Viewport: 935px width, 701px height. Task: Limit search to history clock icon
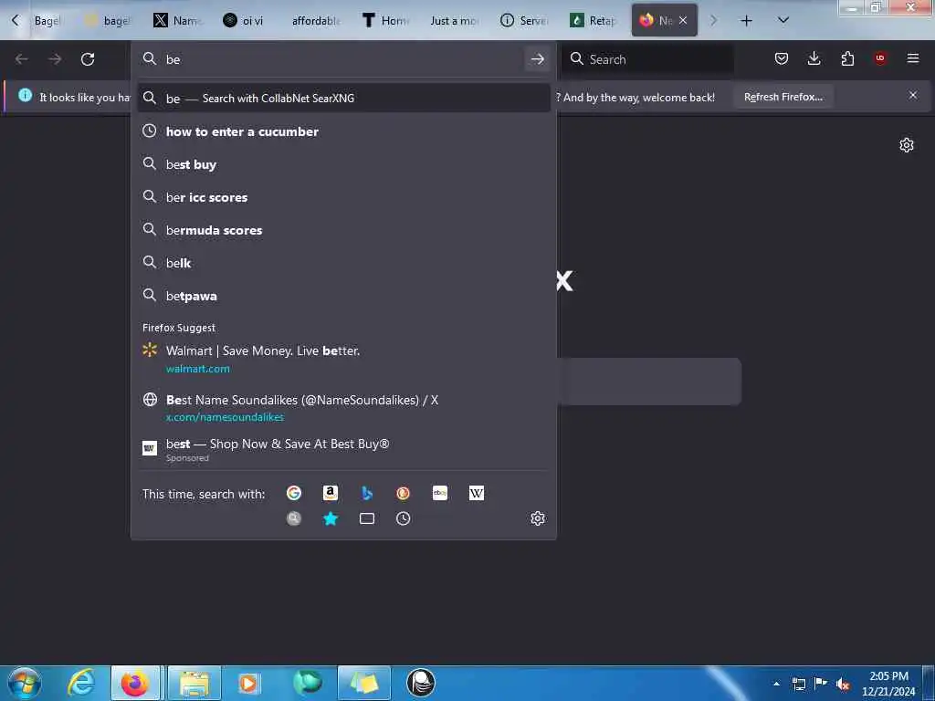[x=403, y=518]
